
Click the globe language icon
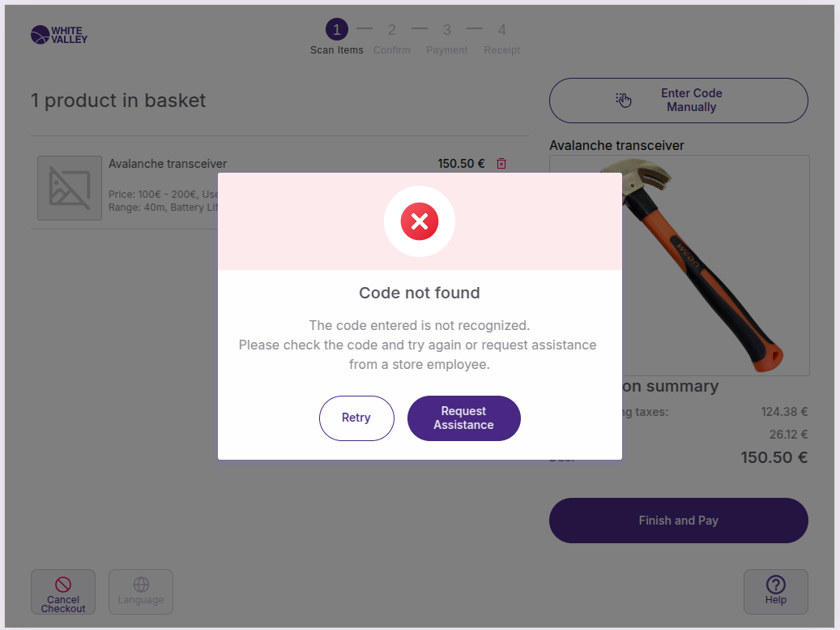[141, 584]
